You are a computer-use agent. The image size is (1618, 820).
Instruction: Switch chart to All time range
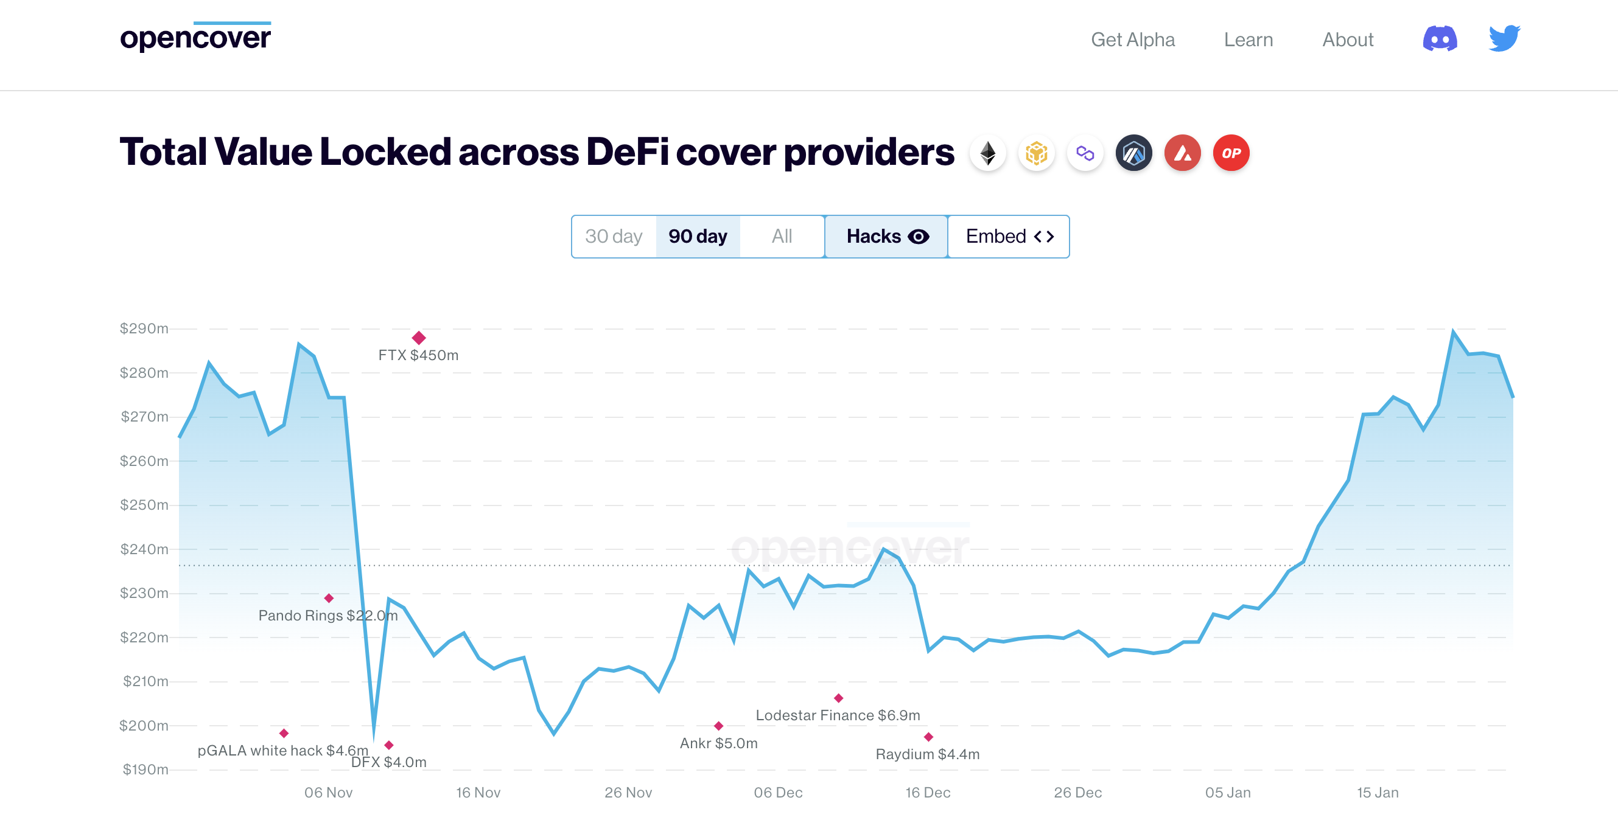point(782,237)
